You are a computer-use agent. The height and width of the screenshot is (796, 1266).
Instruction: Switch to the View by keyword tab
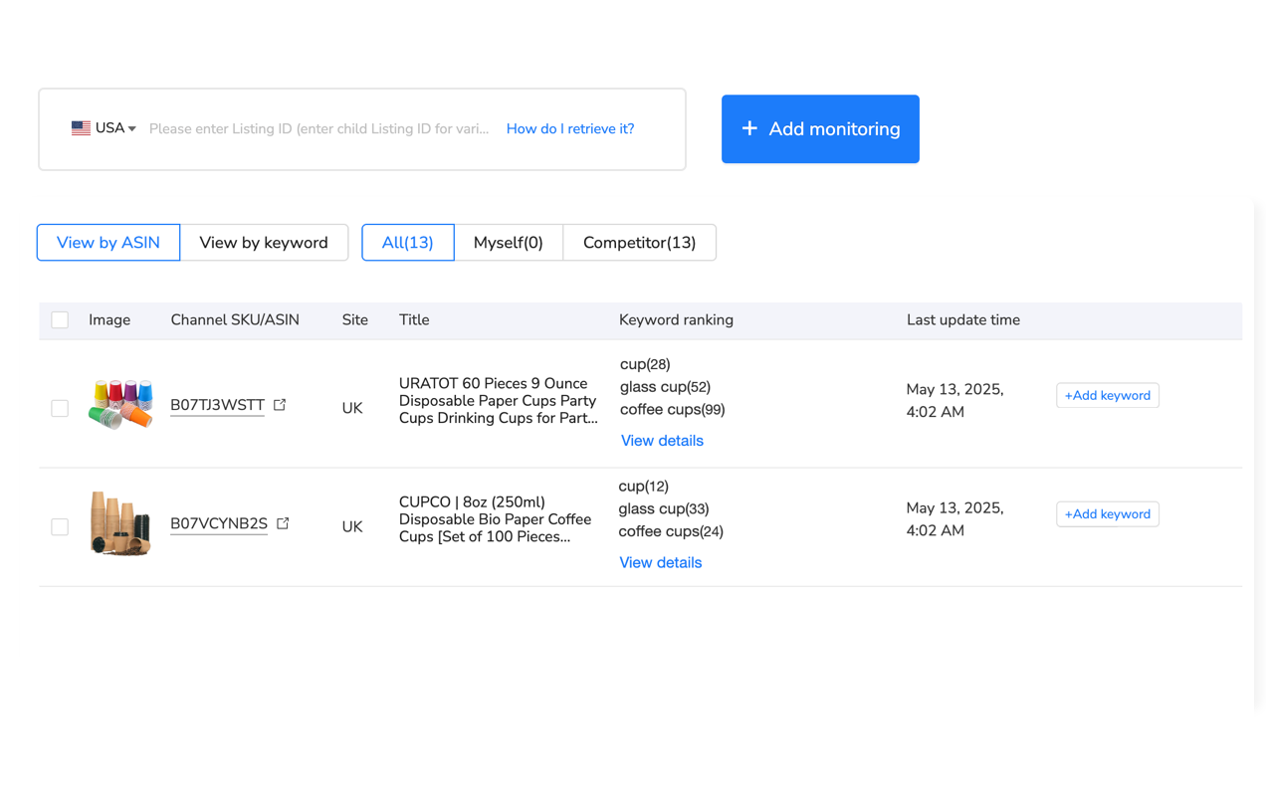coord(264,242)
